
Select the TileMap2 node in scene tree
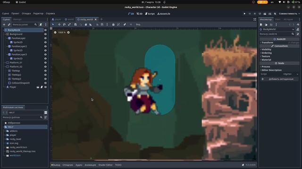[16, 75]
